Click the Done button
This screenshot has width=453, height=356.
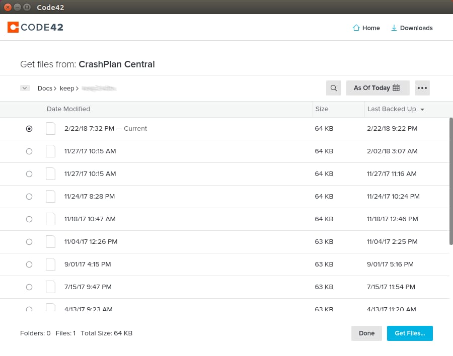(366, 333)
